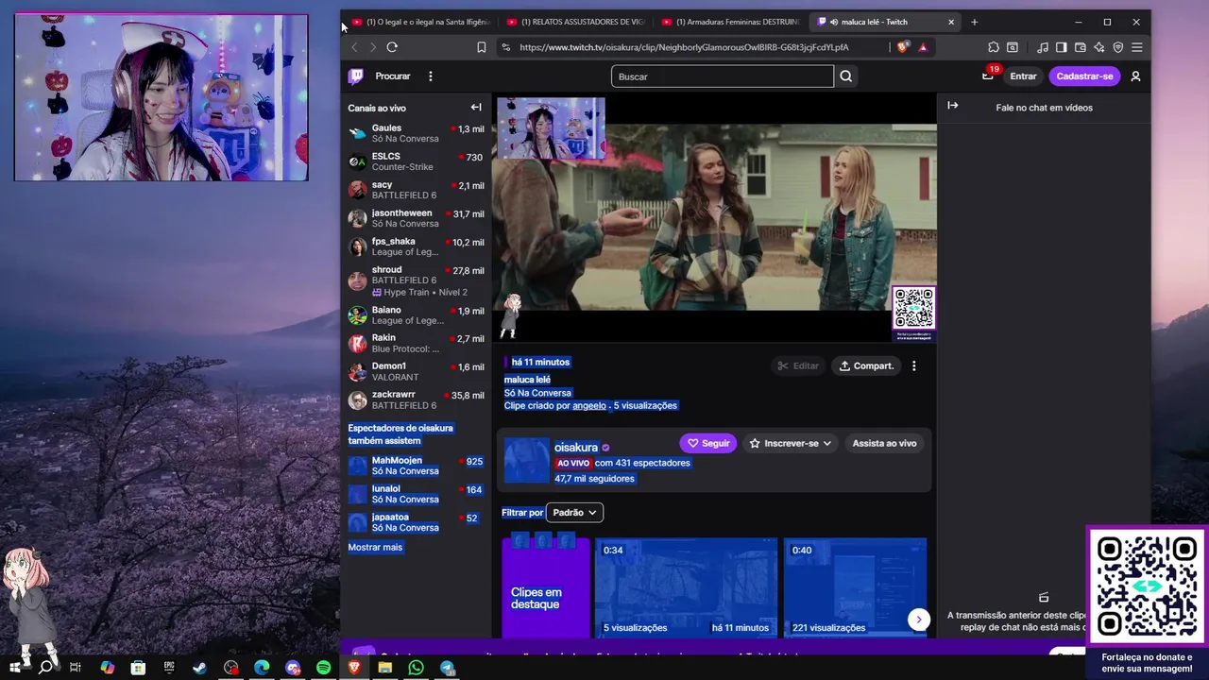Open the oisakura channel name link
Viewport: 1209px width, 680px height.
(x=576, y=448)
